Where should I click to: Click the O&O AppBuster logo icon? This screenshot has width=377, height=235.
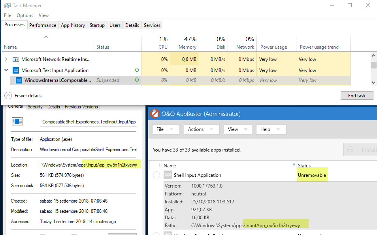pyautogui.click(x=155, y=114)
